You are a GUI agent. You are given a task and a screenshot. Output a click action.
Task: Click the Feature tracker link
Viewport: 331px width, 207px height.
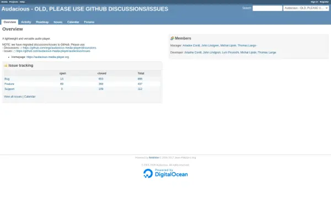point(9,84)
